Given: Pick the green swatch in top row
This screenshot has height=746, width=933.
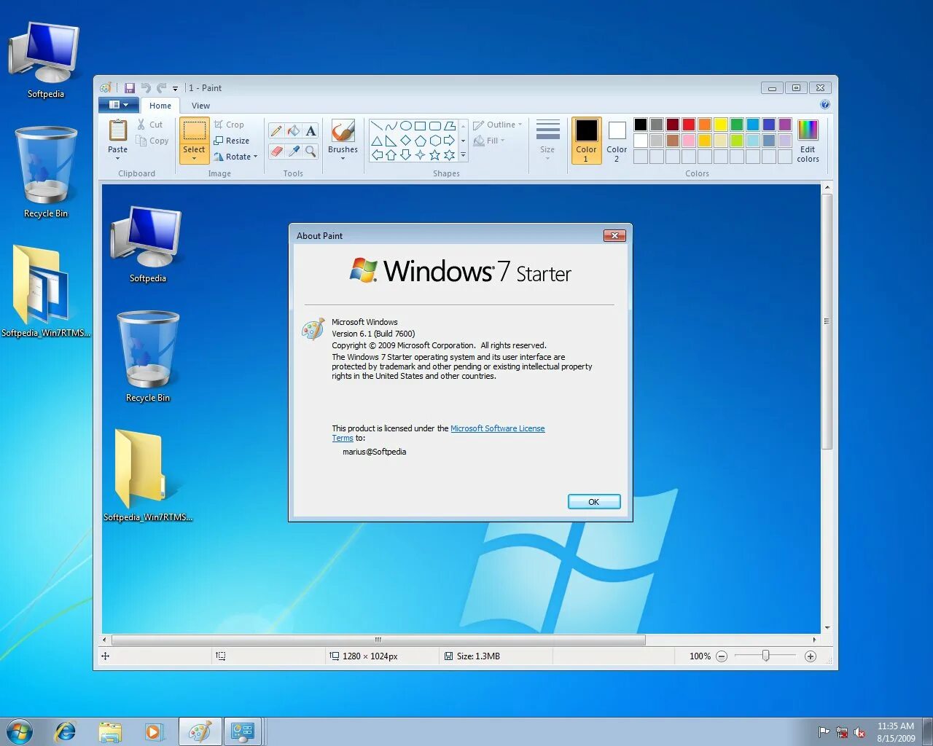Looking at the screenshot, I should pos(737,125).
